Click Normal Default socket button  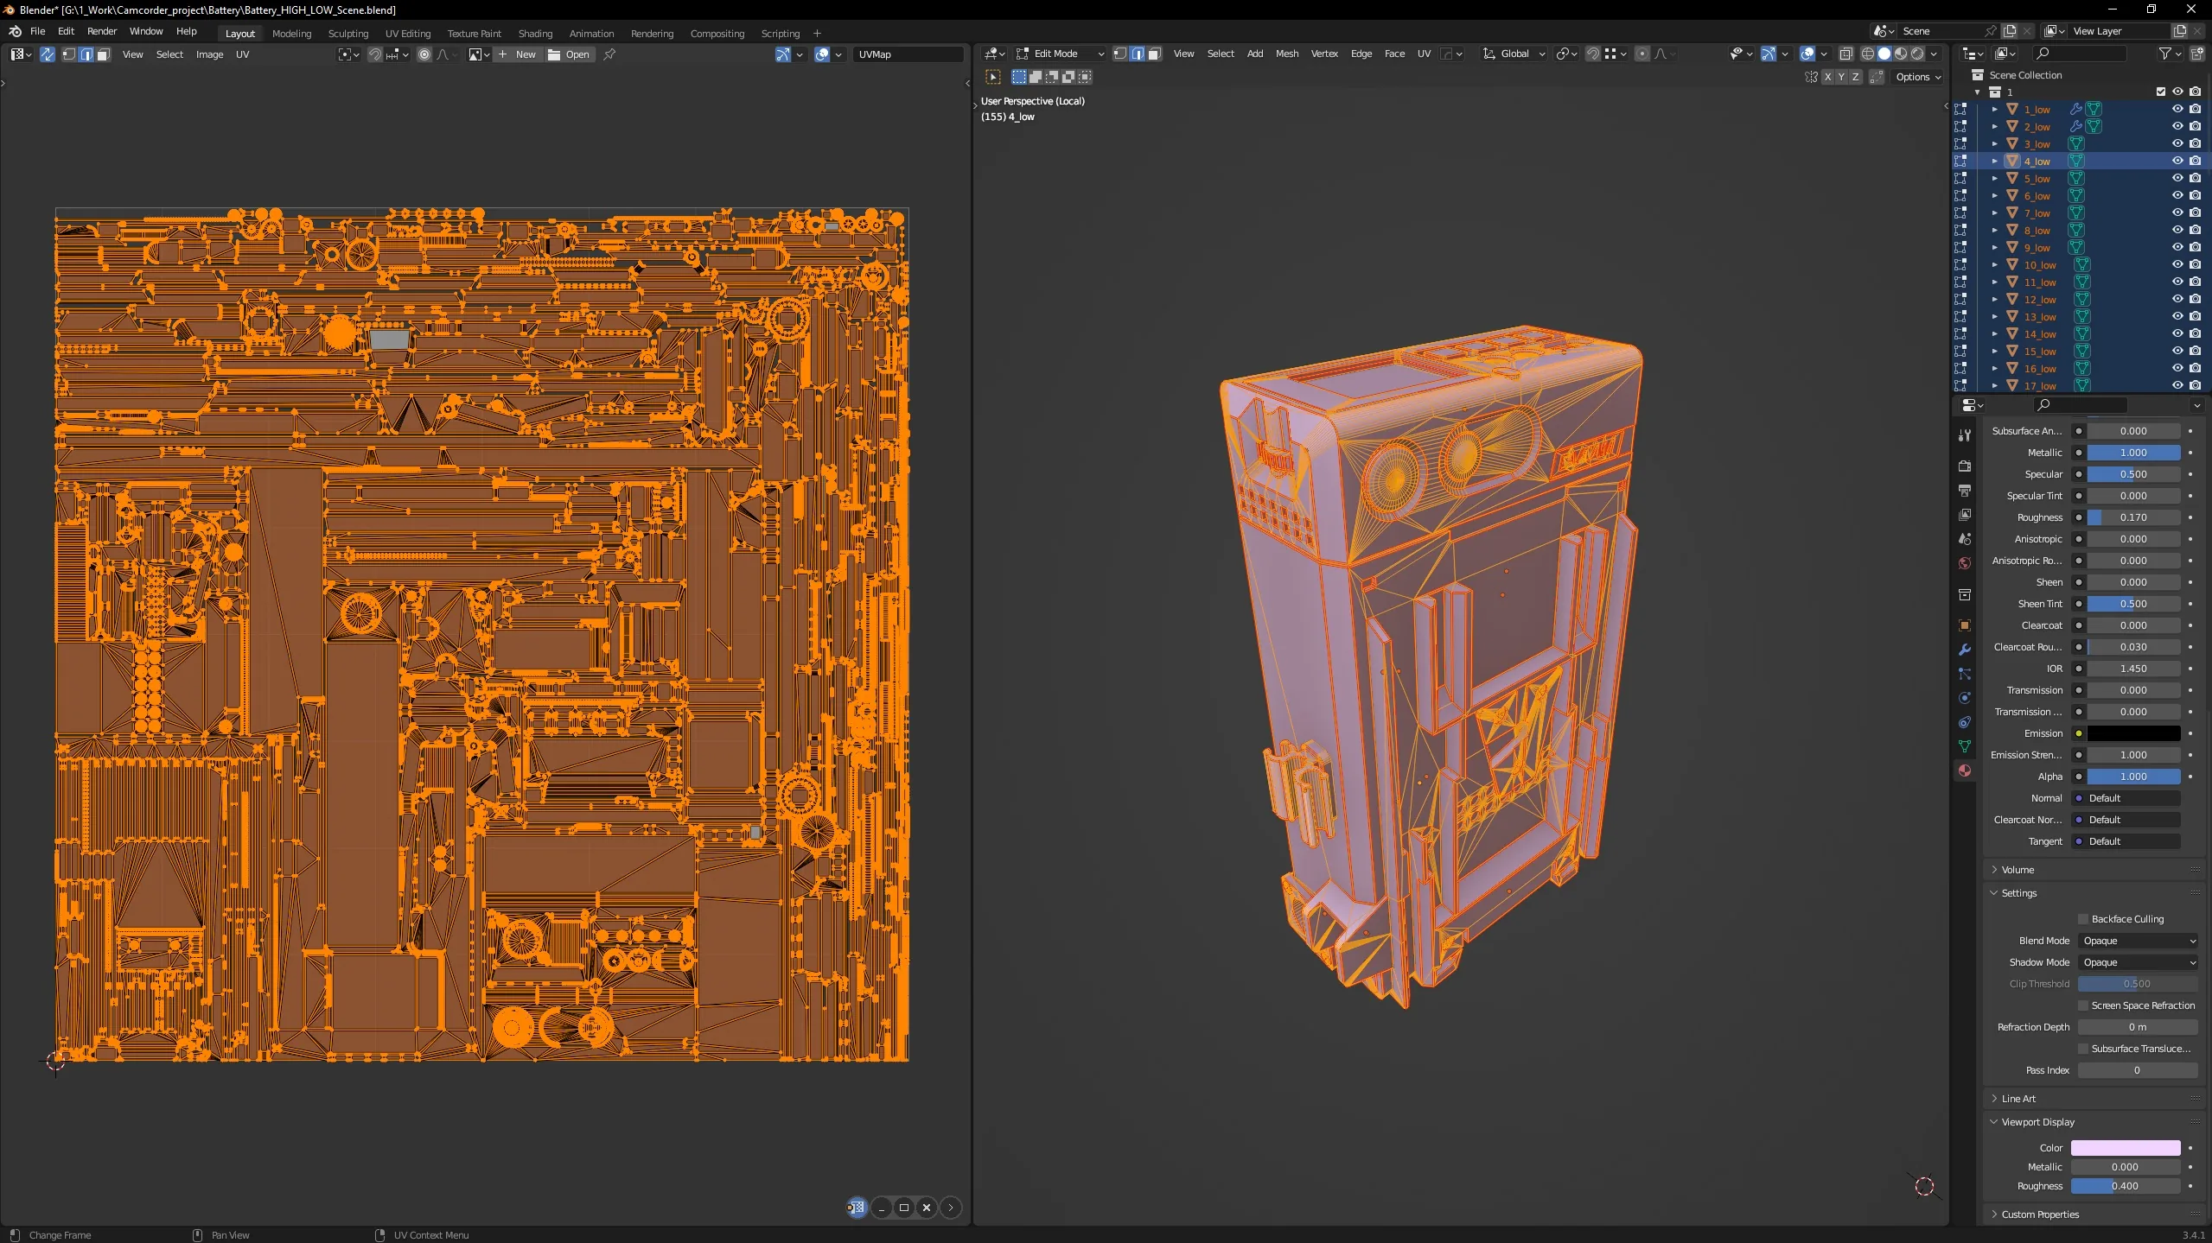pos(2126,798)
